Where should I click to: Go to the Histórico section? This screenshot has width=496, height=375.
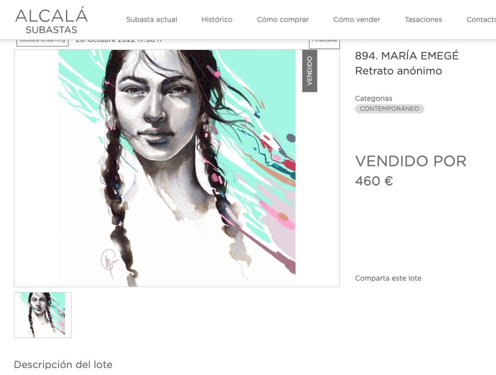pos(217,19)
